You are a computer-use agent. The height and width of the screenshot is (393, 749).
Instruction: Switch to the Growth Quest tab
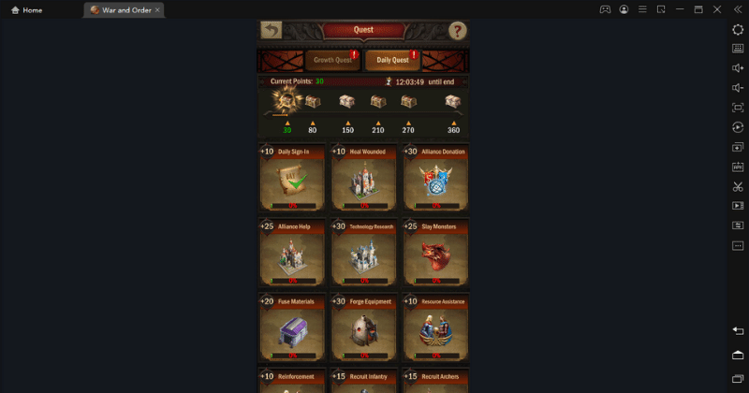[332, 60]
